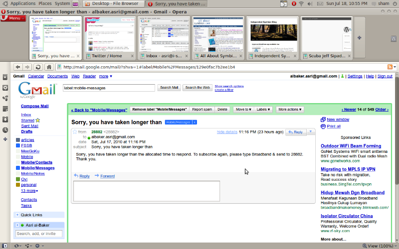Open the Older message link
The image size is (399, 249).
382,110
